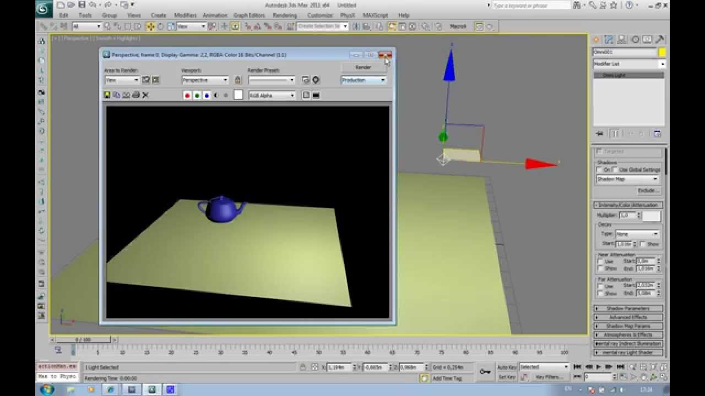The width and height of the screenshot is (705, 396).
Task: Click Copy Image icon in render window
Action: click(117, 95)
